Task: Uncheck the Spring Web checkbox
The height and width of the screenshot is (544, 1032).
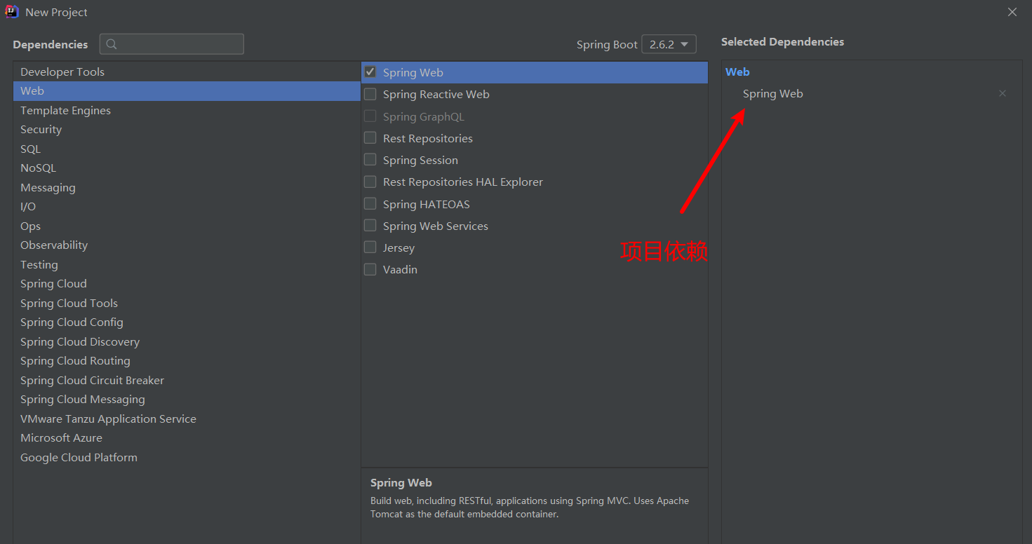Action: [370, 72]
